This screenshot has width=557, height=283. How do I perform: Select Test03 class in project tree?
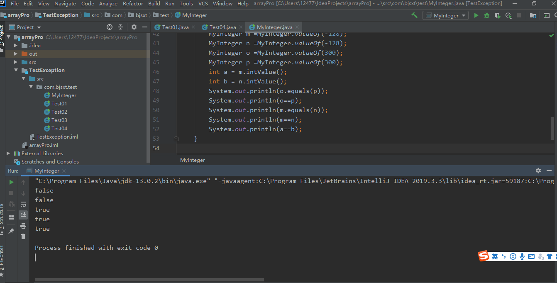click(x=59, y=120)
